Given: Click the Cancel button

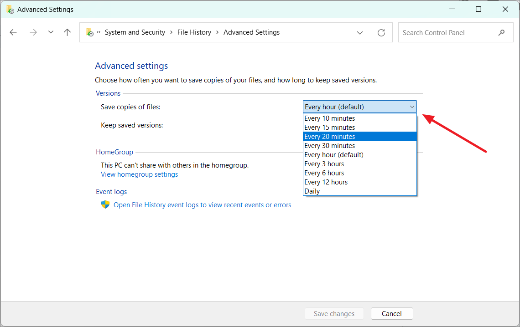Looking at the screenshot, I should (x=392, y=313).
